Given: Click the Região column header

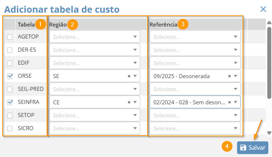Looking at the screenshot, I should point(58,24).
